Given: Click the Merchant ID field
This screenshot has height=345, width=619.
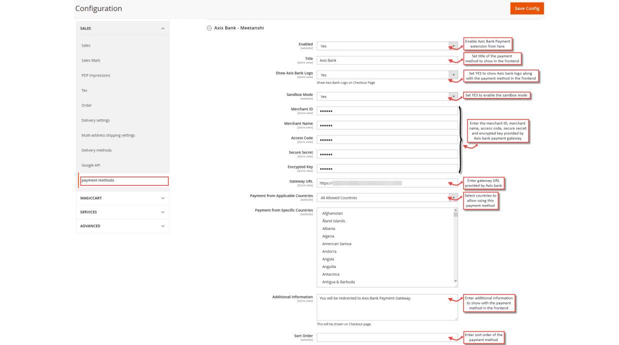Looking at the screenshot, I should tap(387, 111).
